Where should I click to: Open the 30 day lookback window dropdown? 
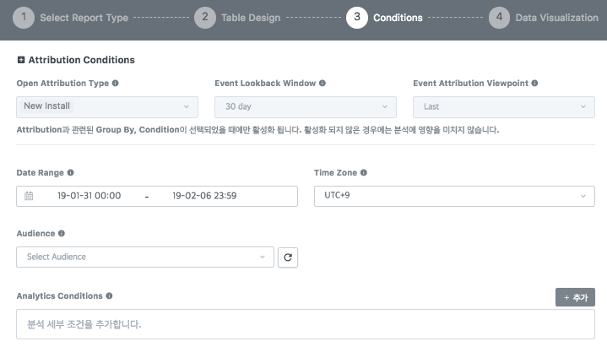tap(306, 107)
